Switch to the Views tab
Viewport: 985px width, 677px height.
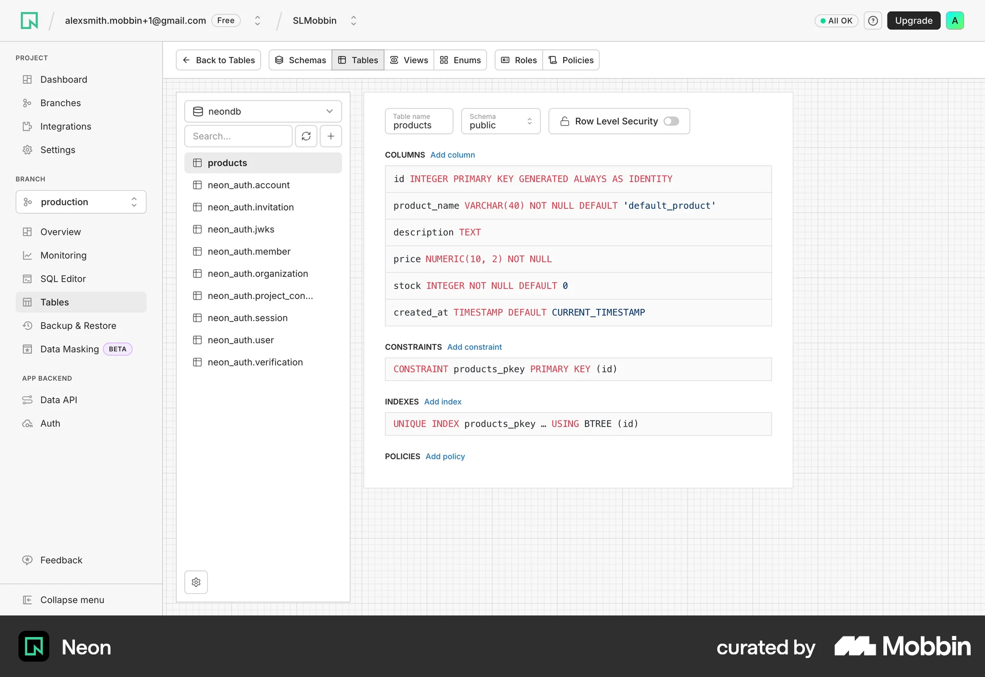point(409,60)
